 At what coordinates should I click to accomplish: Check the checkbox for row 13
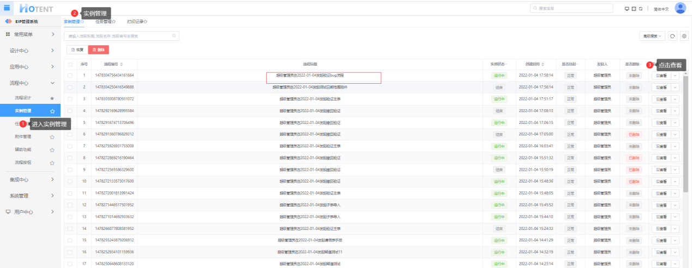pyautogui.click(x=70, y=216)
